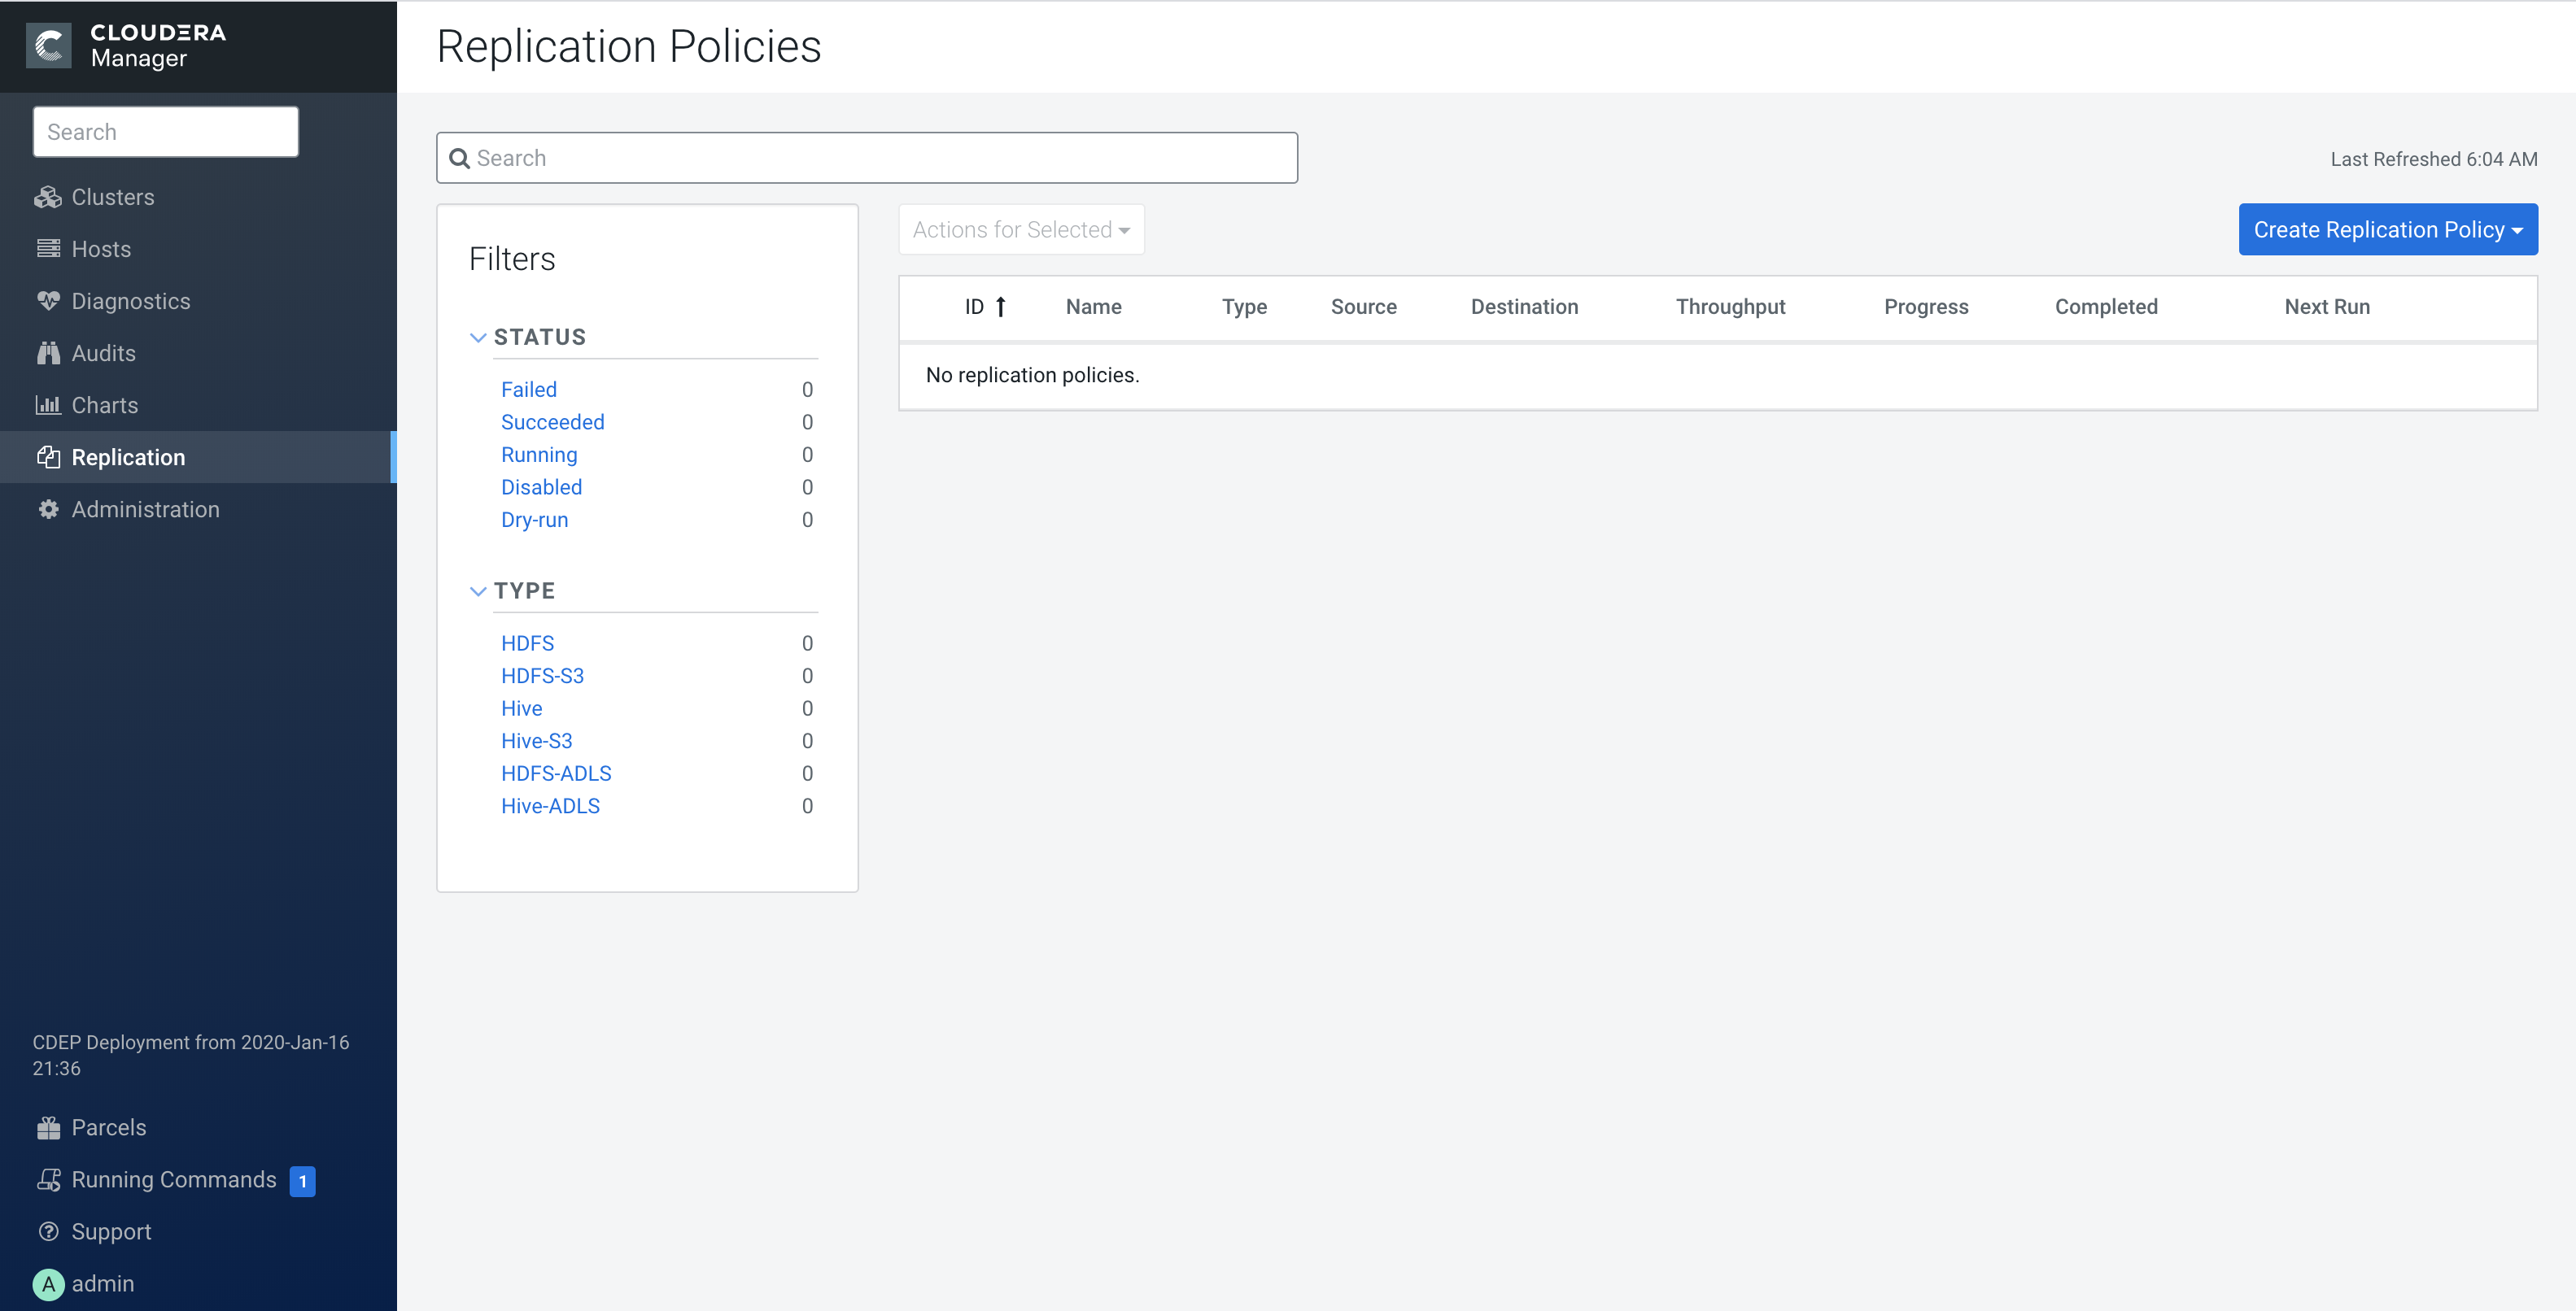Open Actions for Selected dropdown
Viewport: 2576px width, 1311px height.
(1020, 230)
